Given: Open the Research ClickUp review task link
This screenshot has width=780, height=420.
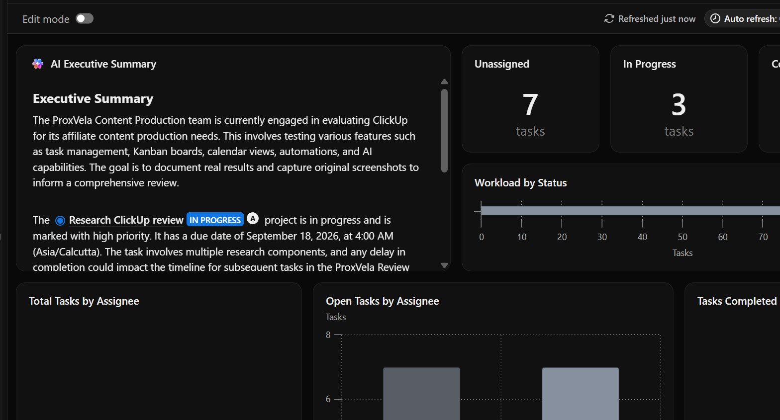Looking at the screenshot, I should click(x=126, y=220).
